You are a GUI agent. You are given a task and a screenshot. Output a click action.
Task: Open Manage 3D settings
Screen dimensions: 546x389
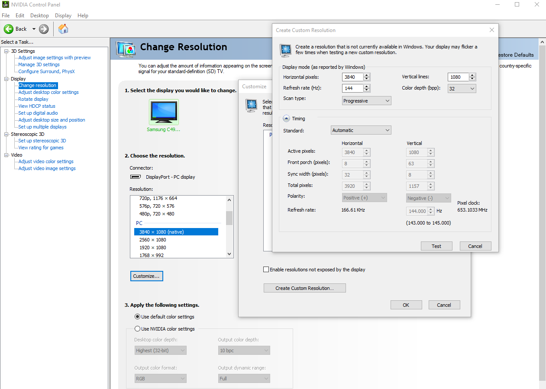[39, 64]
